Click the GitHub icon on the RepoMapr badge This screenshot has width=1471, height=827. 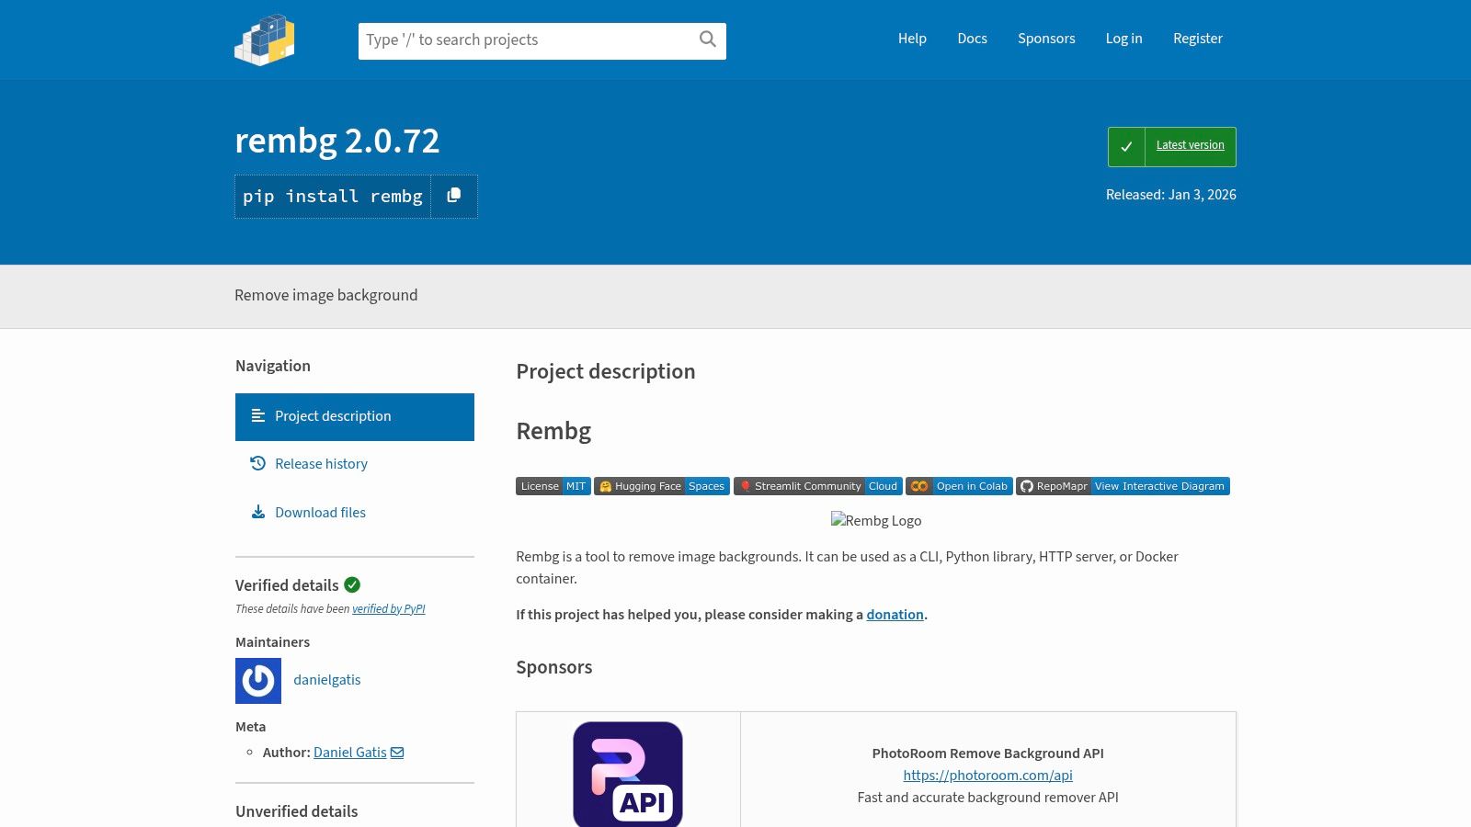click(x=1025, y=486)
